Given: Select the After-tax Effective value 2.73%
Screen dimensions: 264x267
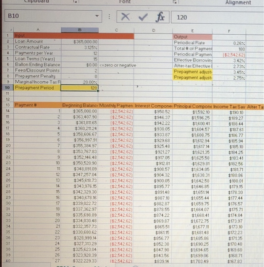Looking at the screenshot, I should pos(229,66).
